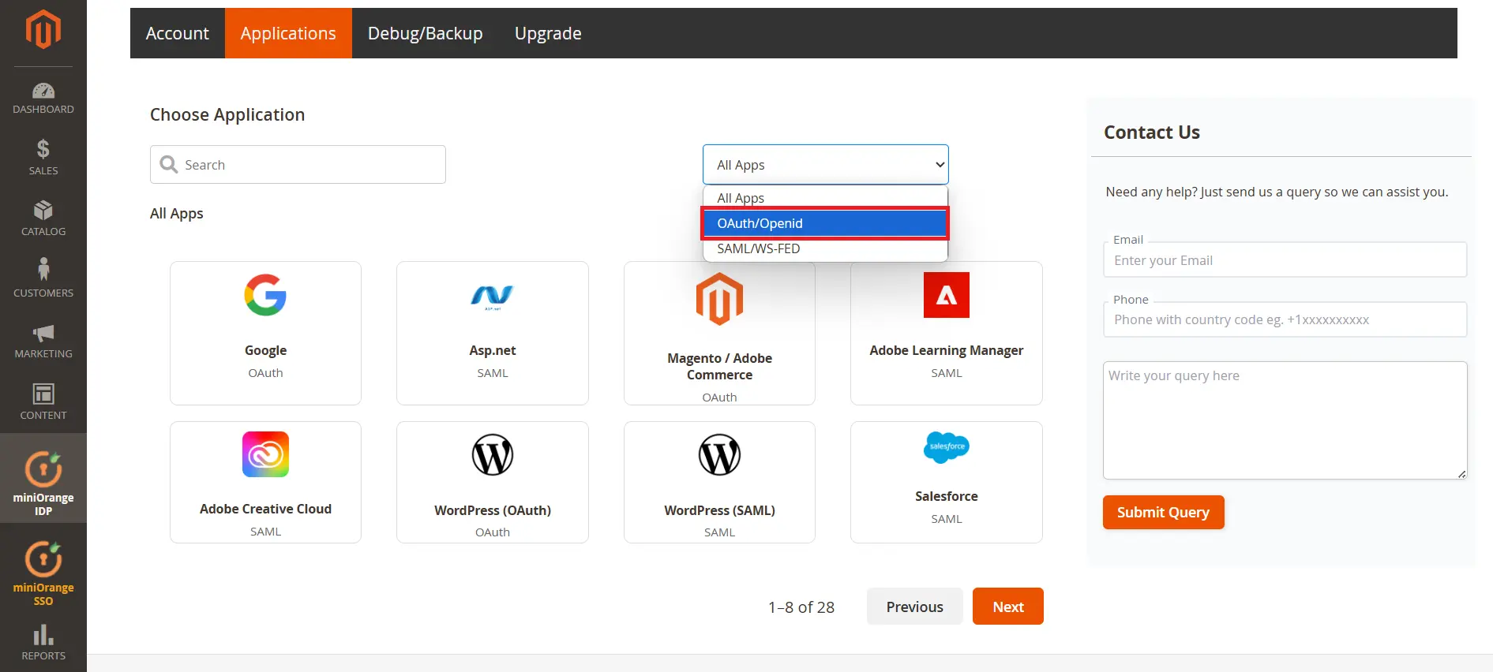Click the search magnifier icon
The height and width of the screenshot is (672, 1493).
(x=168, y=164)
